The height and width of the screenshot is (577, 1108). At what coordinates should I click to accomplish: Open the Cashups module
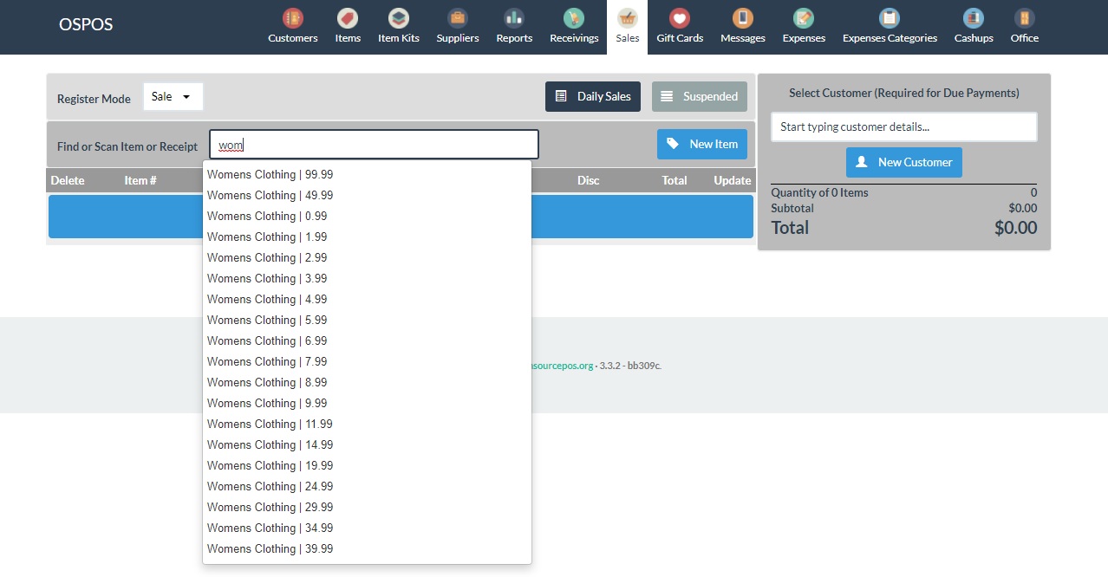click(973, 27)
